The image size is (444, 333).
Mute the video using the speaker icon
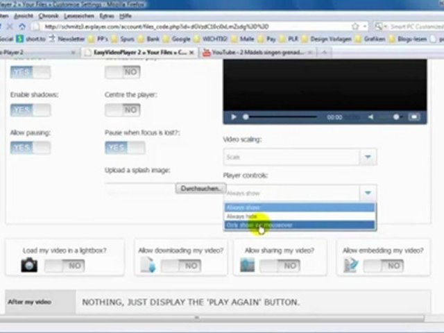(x=371, y=117)
